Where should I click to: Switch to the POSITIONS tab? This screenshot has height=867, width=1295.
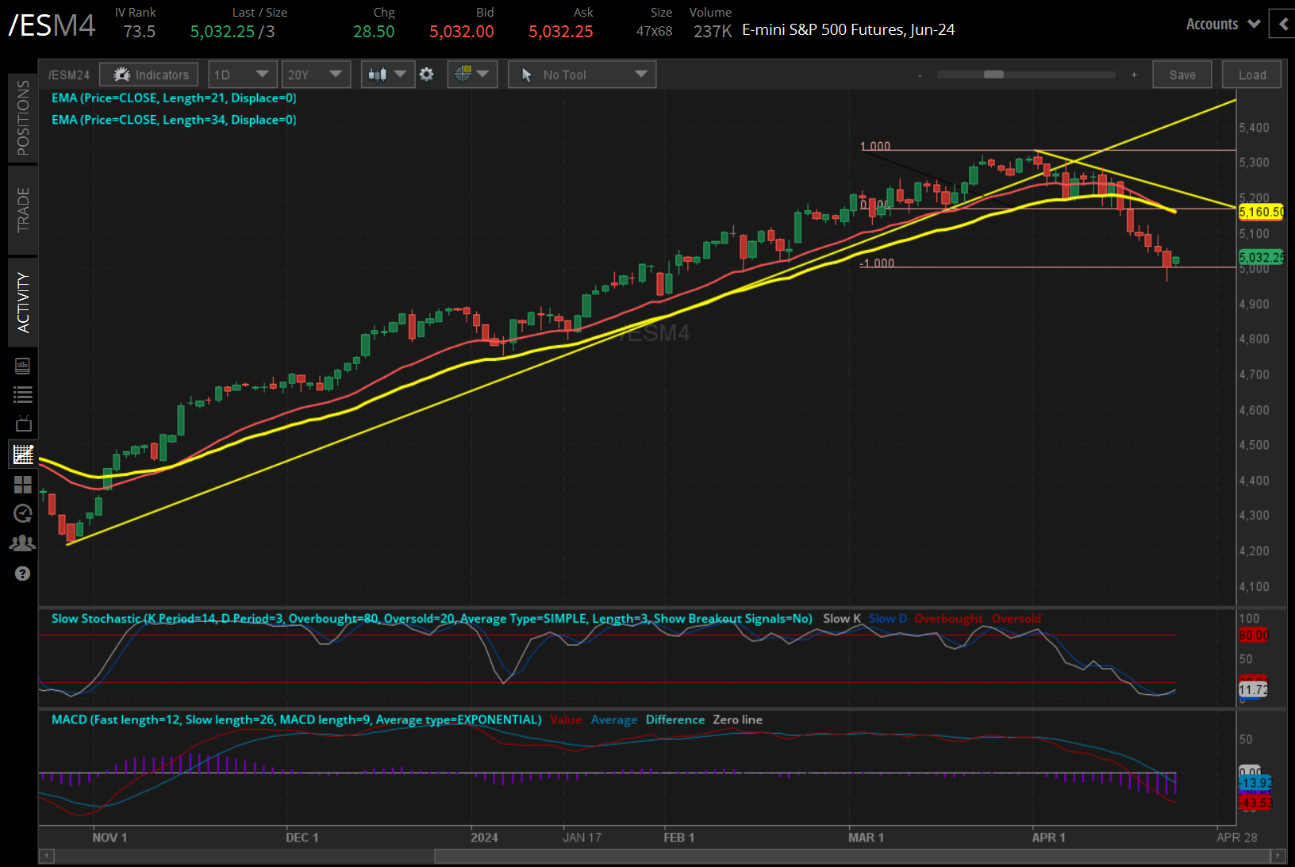(22, 117)
